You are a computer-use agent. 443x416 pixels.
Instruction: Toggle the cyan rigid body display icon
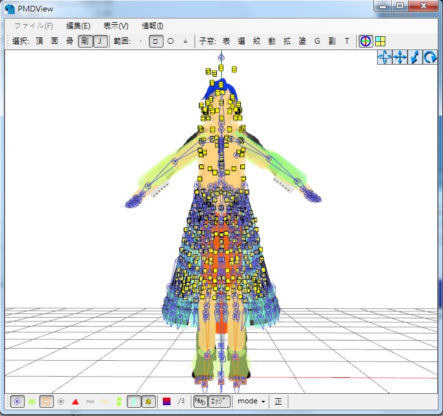tap(134, 401)
